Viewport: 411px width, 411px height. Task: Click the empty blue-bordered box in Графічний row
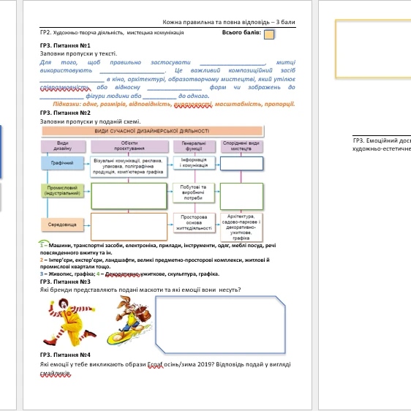(x=241, y=163)
